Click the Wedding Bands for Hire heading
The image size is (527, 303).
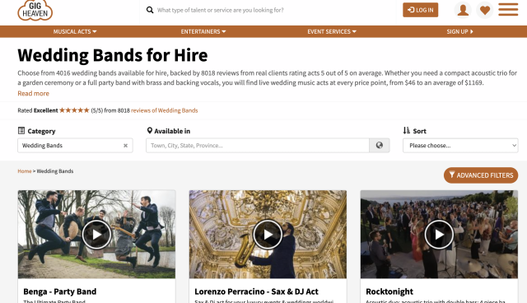(x=113, y=55)
